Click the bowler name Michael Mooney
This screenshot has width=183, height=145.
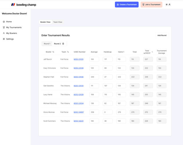[x=50, y=103]
